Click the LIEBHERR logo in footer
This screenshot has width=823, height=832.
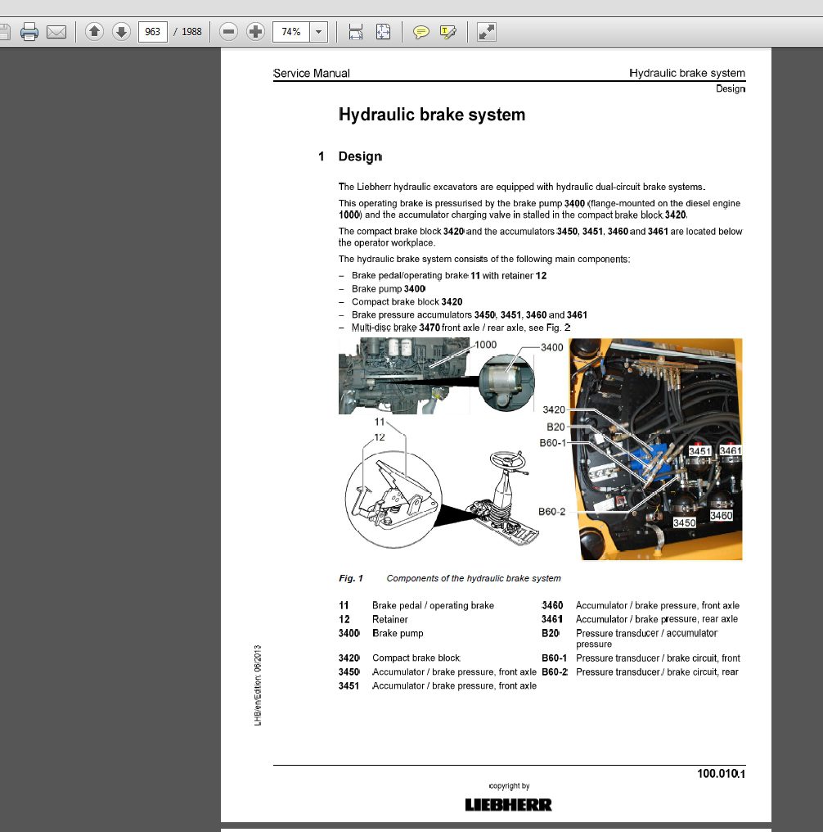[508, 805]
